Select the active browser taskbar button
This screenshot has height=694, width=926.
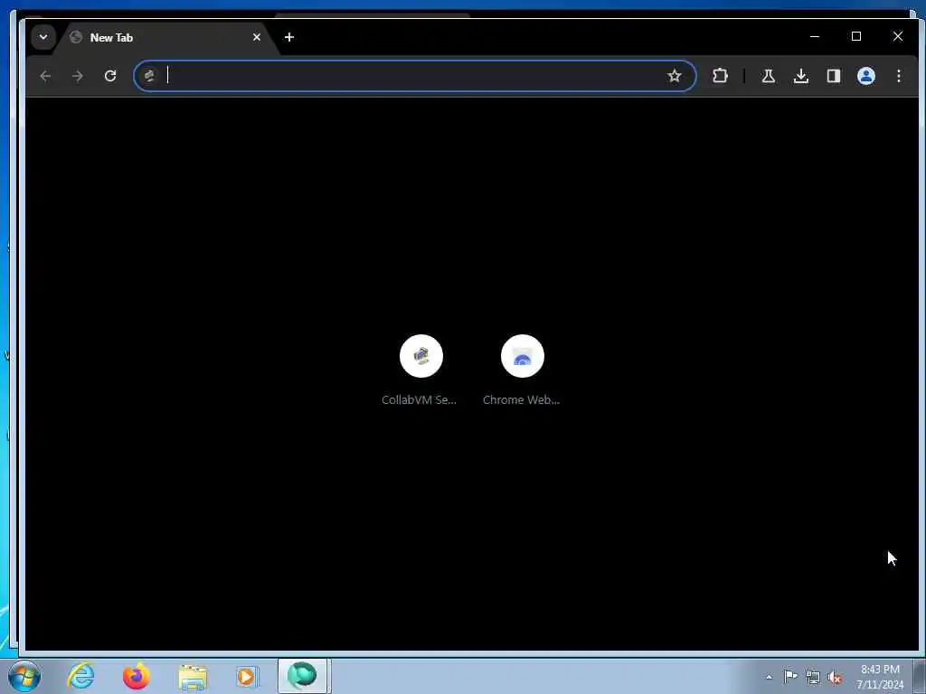coord(302,676)
